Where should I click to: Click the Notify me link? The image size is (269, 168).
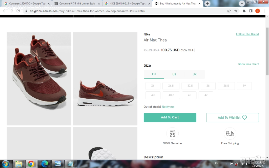pos(168,107)
